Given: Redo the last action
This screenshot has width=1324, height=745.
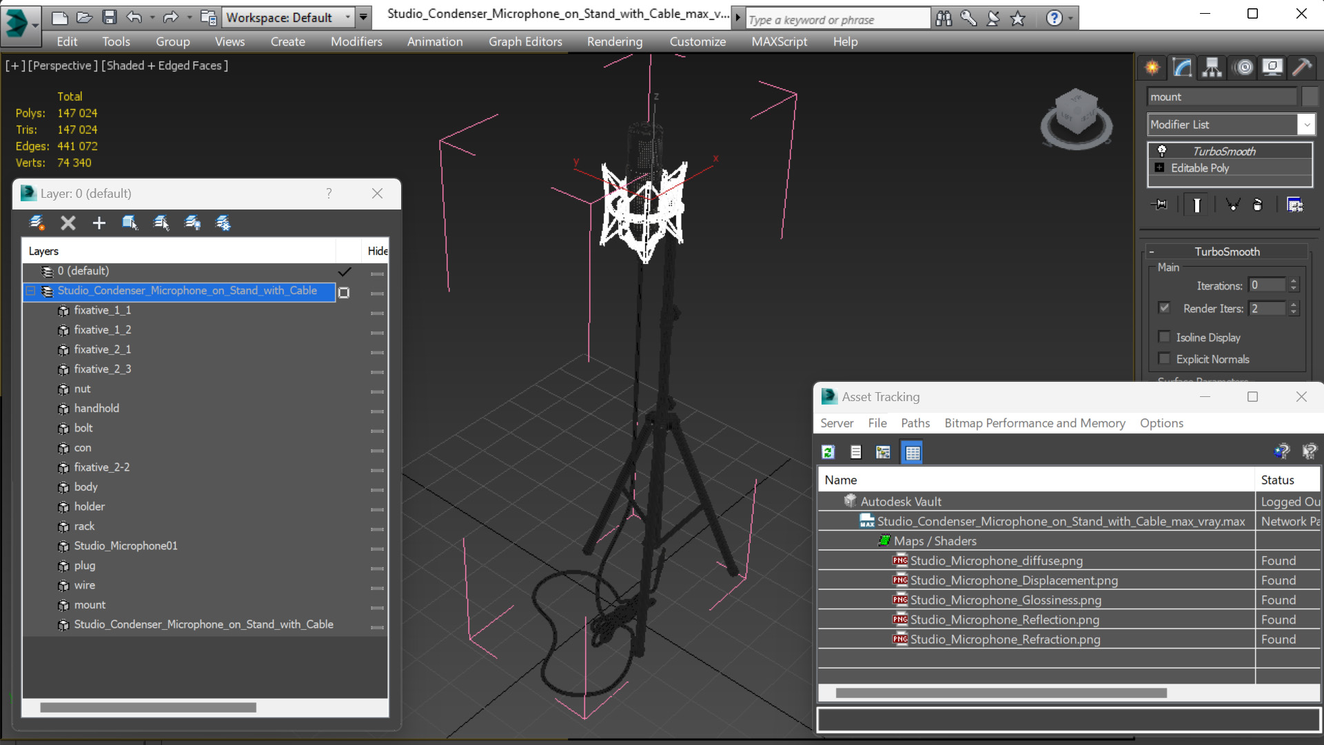Looking at the screenshot, I should tap(170, 17).
